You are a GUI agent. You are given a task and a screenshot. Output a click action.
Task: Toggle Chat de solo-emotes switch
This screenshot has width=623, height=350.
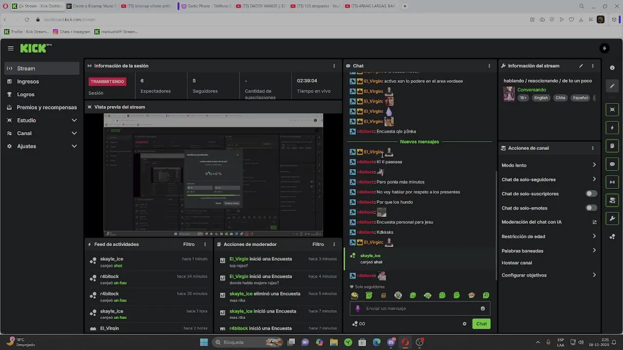(x=591, y=208)
